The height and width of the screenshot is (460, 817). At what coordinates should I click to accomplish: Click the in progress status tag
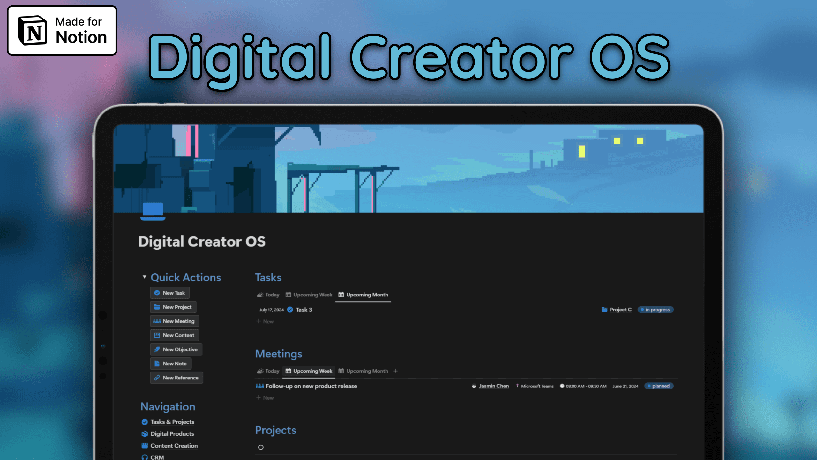pos(656,310)
